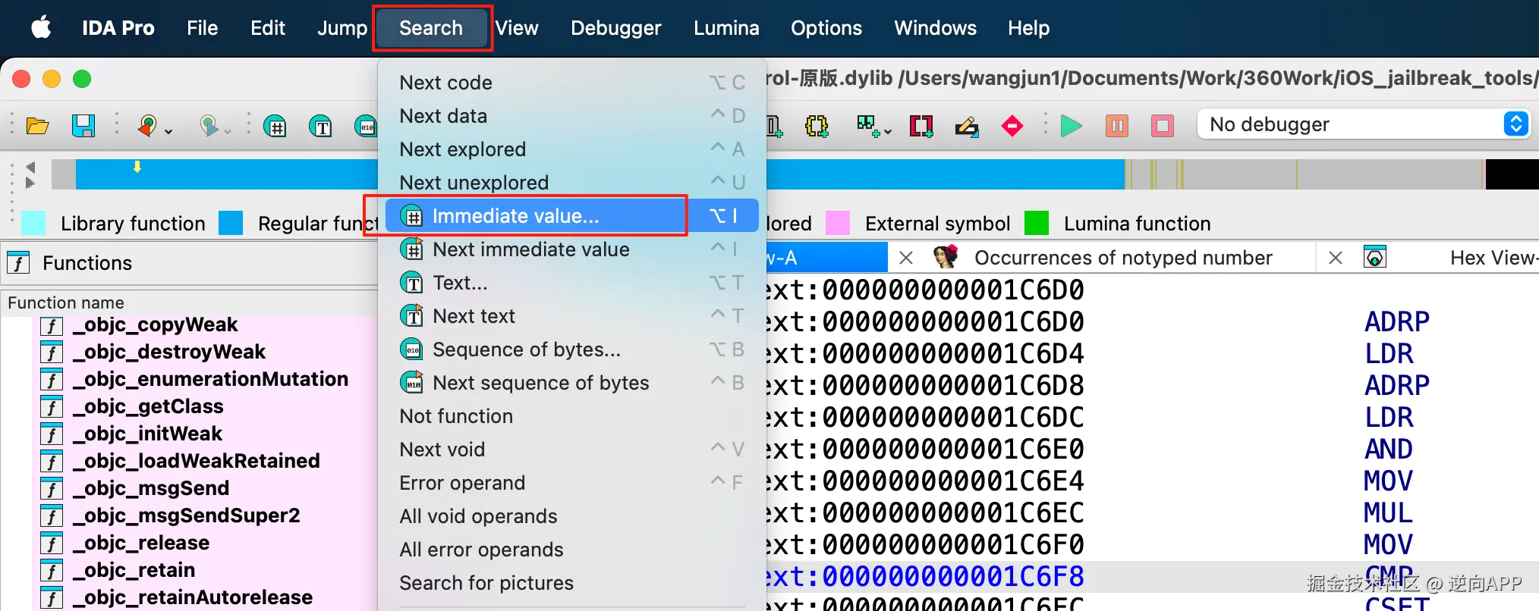The width and height of the screenshot is (1539, 611).
Task: Switch to Occurrences of notyped number tab
Action: pyautogui.click(x=1123, y=258)
